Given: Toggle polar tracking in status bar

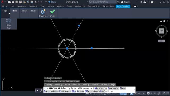Looking at the screenshot, I should [109, 94].
